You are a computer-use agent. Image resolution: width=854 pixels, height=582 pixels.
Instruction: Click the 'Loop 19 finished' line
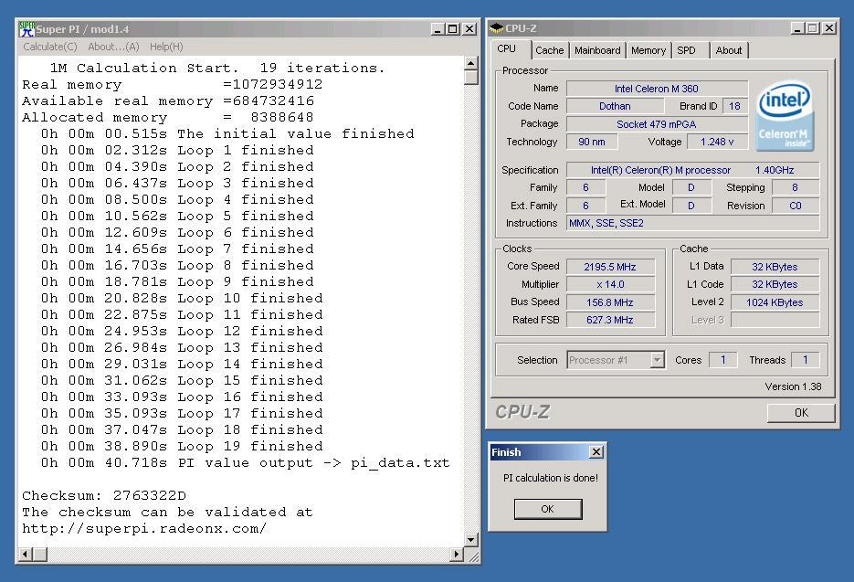[182, 446]
